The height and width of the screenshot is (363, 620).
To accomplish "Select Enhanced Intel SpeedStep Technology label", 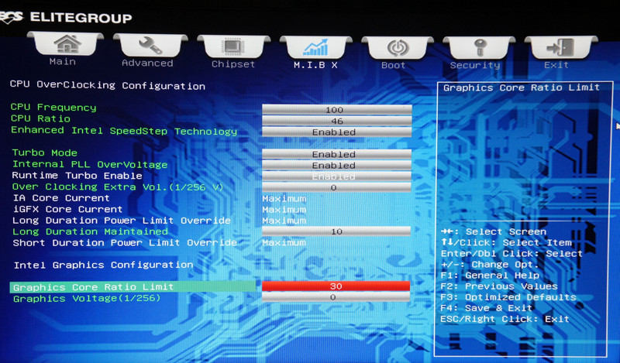I will [x=124, y=131].
